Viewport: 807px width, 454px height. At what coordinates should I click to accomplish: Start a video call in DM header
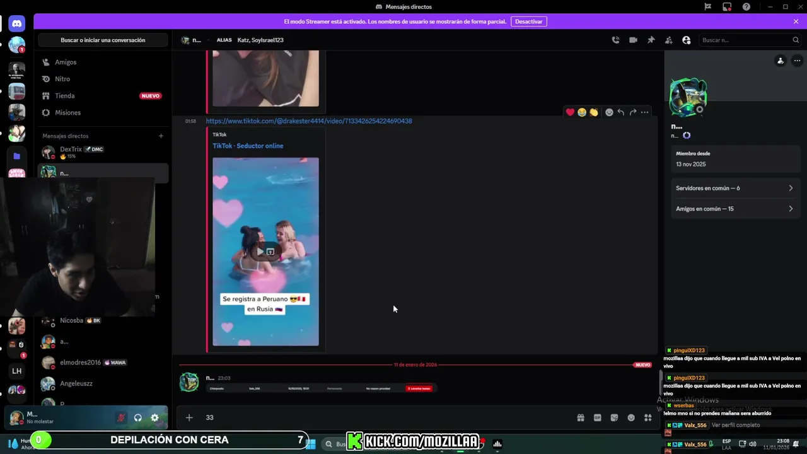pyautogui.click(x=633, y=40)
